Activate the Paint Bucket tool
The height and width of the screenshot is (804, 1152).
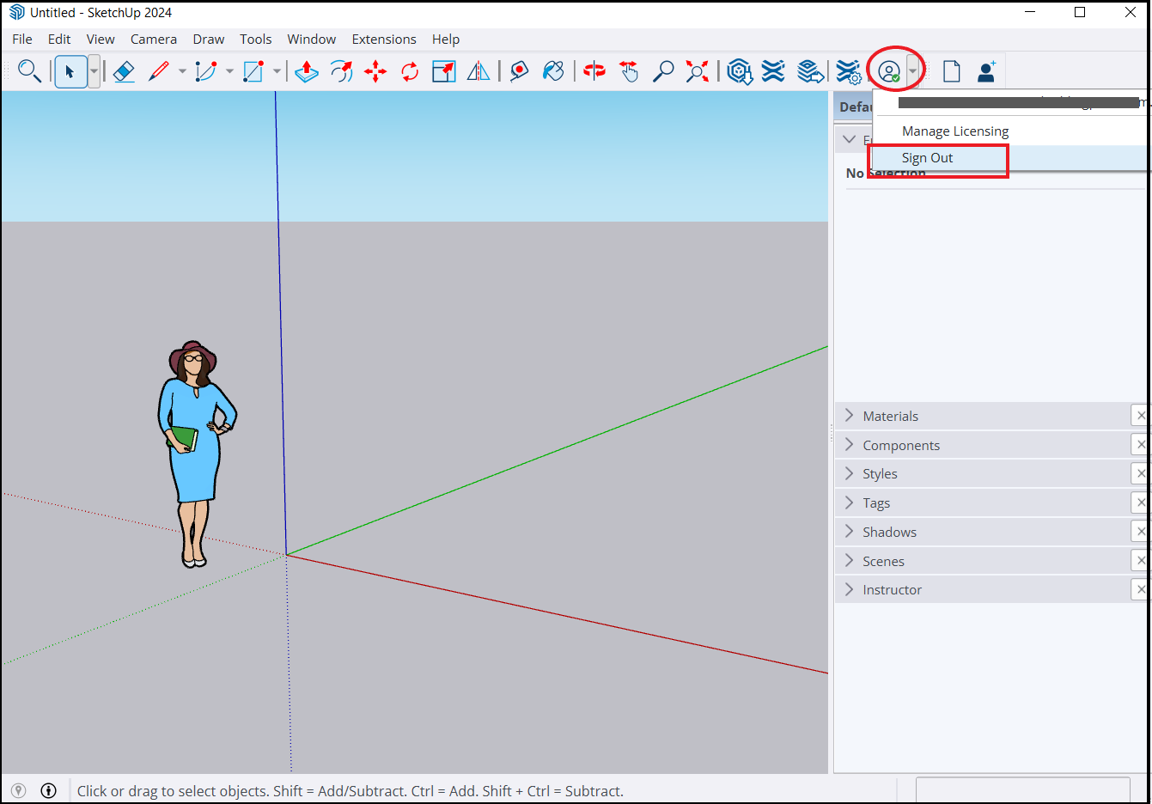point(554,71)
